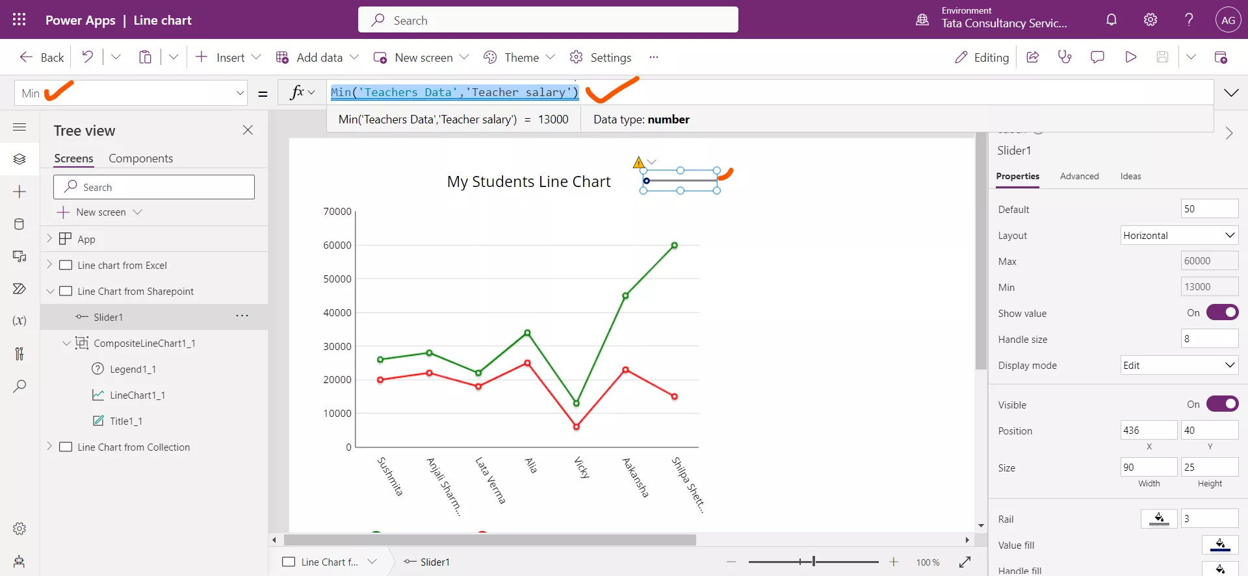Open Variables pane in left sidebar
The width and height of the screenshot is (1248, 576).
[19, 321]
